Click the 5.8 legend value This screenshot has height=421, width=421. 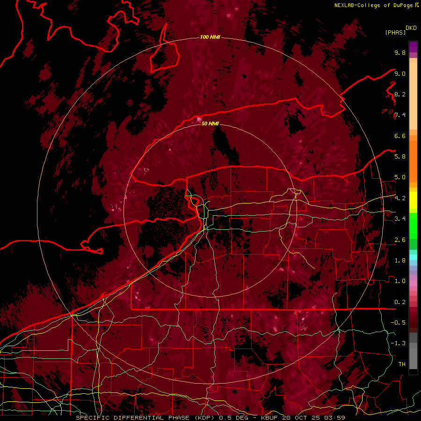pyautogui.click(x=400, y=157)
